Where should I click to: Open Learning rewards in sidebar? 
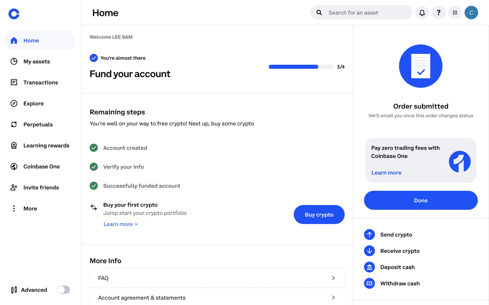pos(46,146)
